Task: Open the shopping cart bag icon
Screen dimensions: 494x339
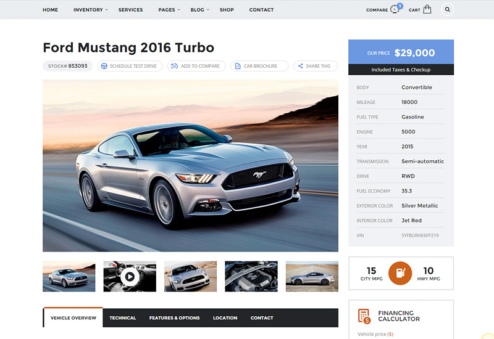Action: coord(427,9)
